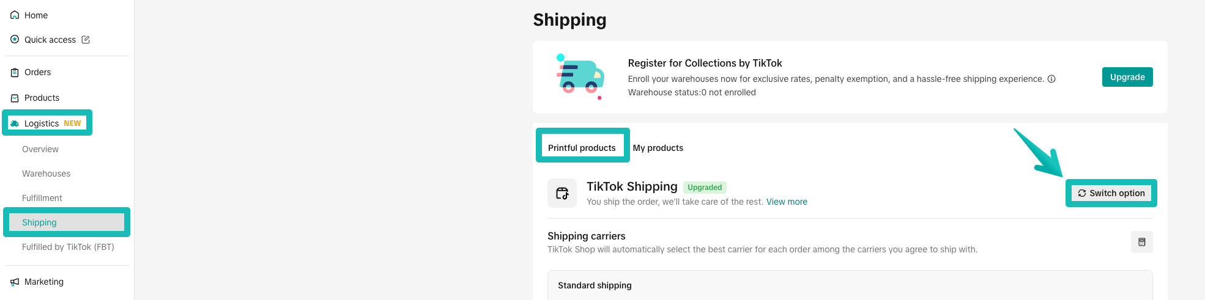Image resolution: width=1205 pixels, height=300 pixels.
Task: Click the TikTok Shipping box icon
Action: click(x=562, y=194)
